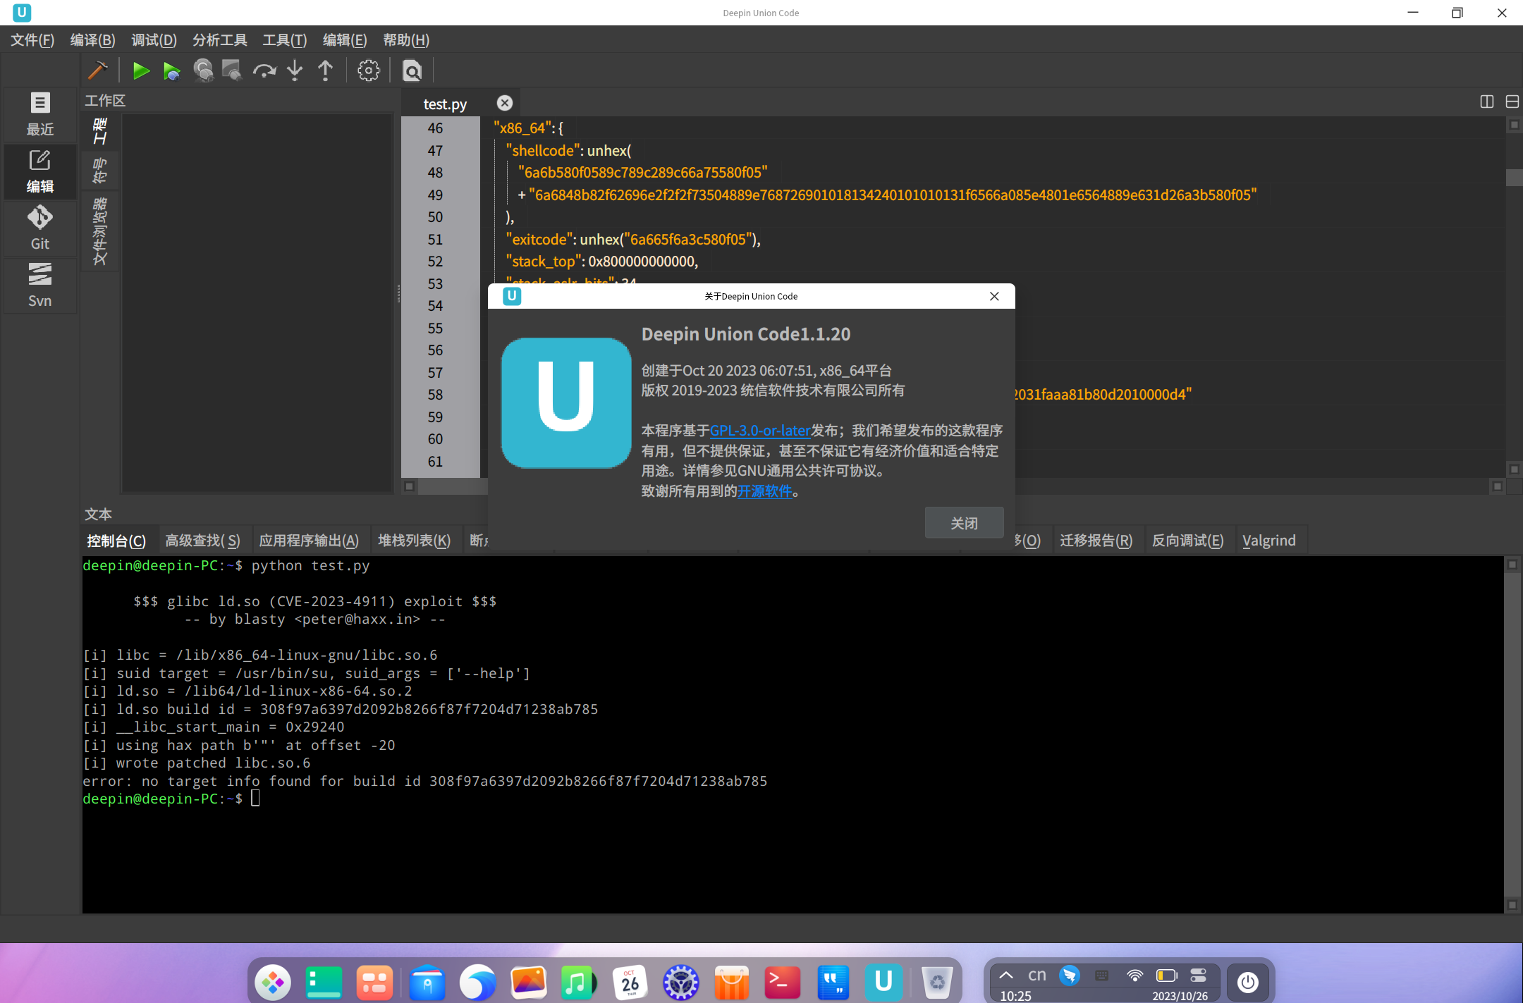Close the test.py editor tab
The image size is (1523, 1003).
click(504, 103)
